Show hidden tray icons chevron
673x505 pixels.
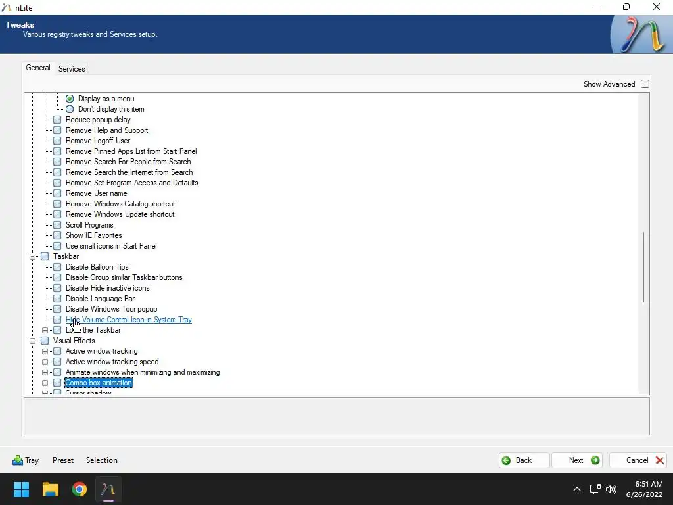(x=577, y=489)
